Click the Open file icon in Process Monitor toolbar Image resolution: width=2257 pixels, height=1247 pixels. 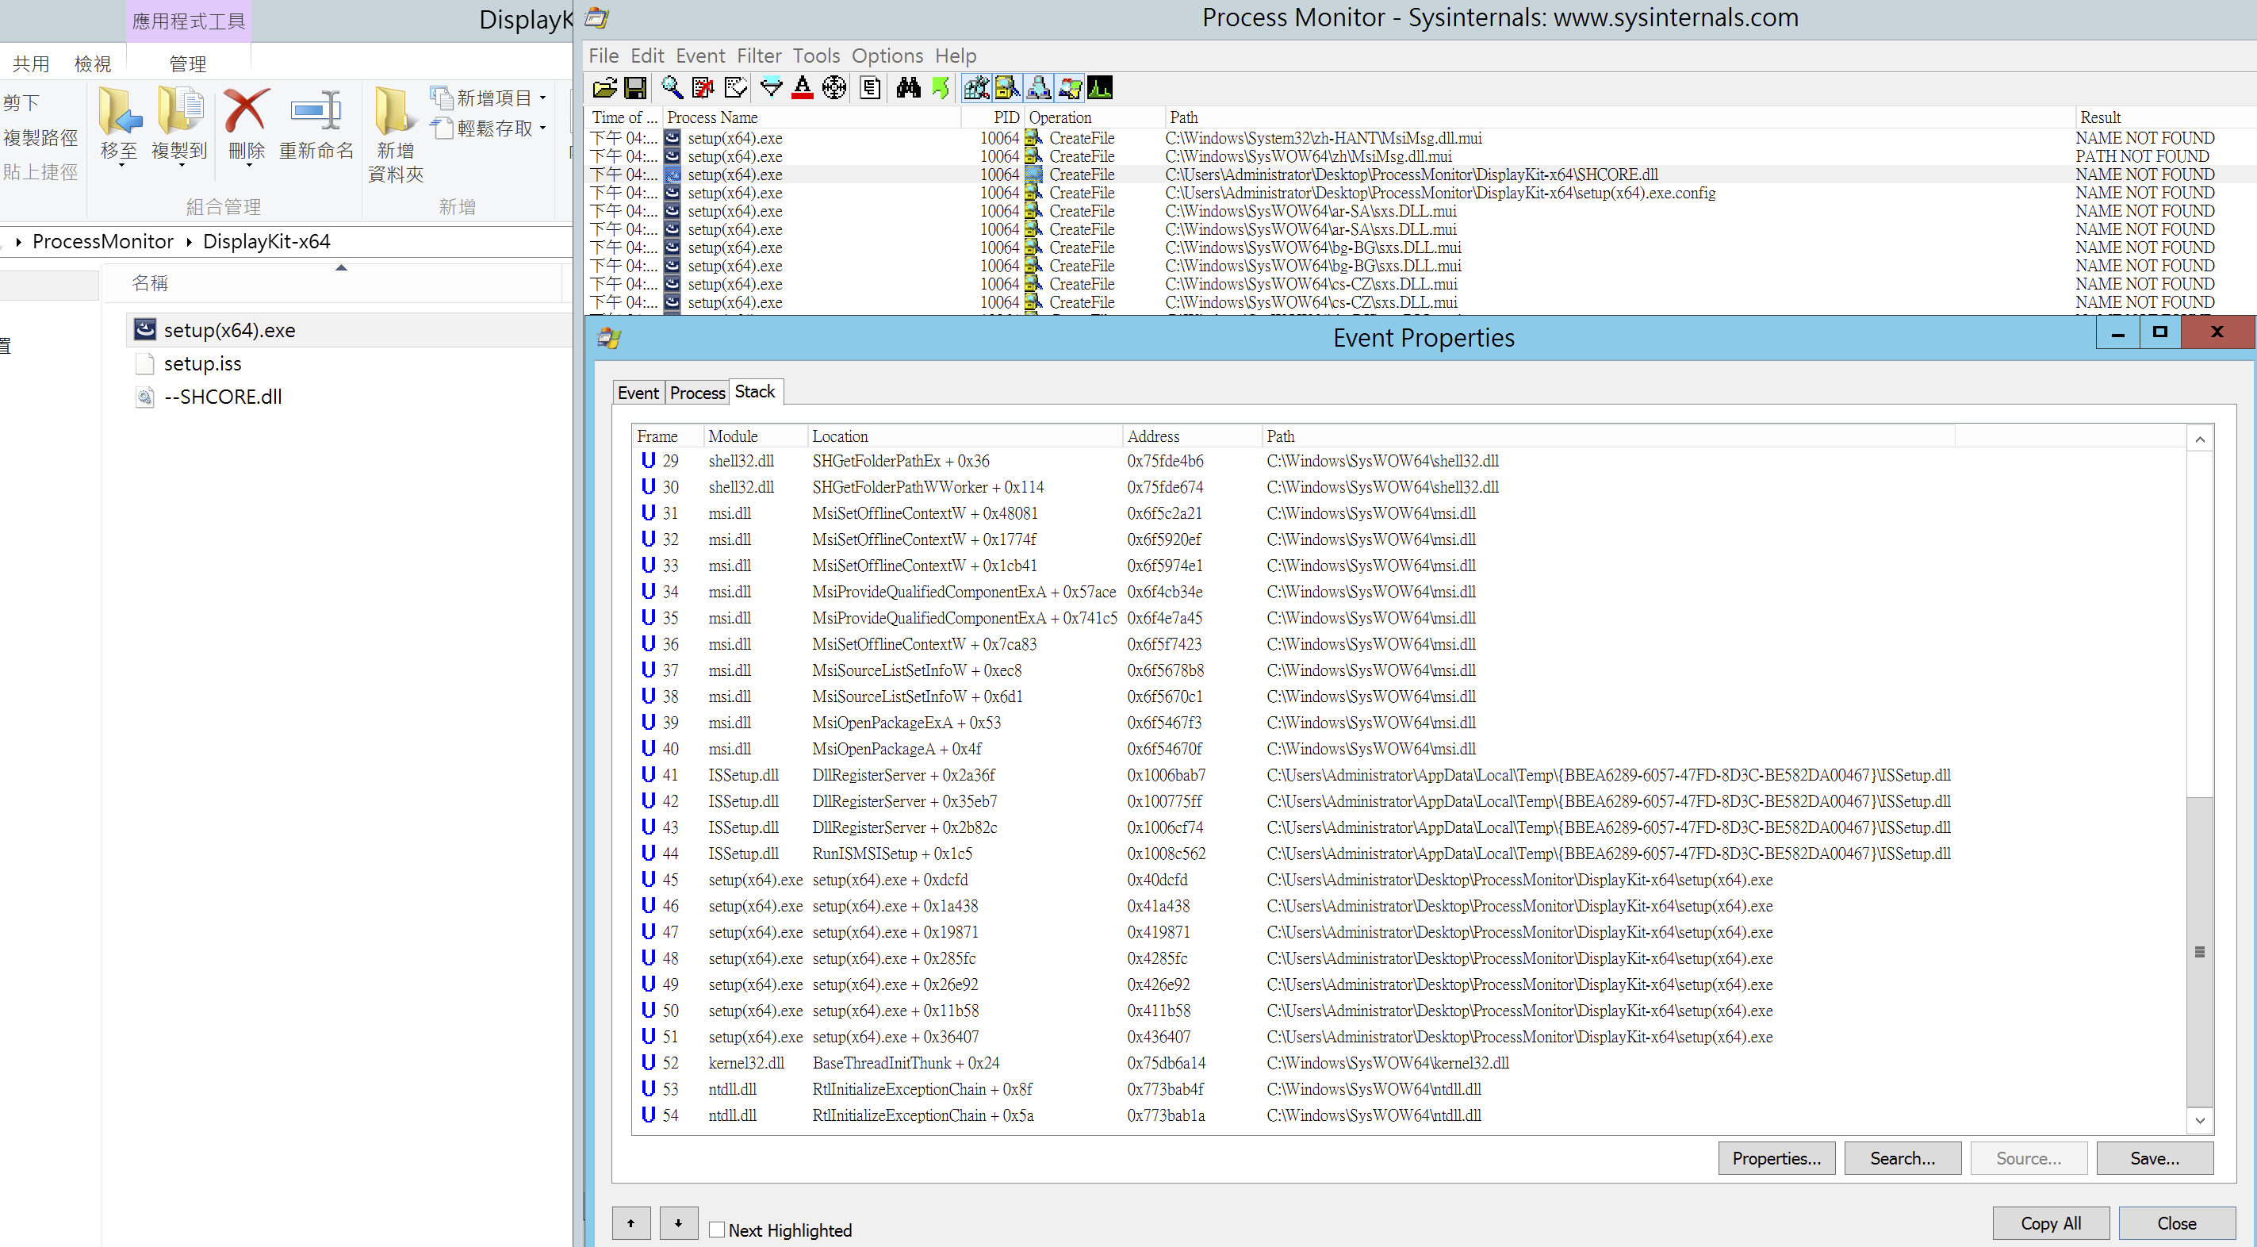(x=604, y=87)
